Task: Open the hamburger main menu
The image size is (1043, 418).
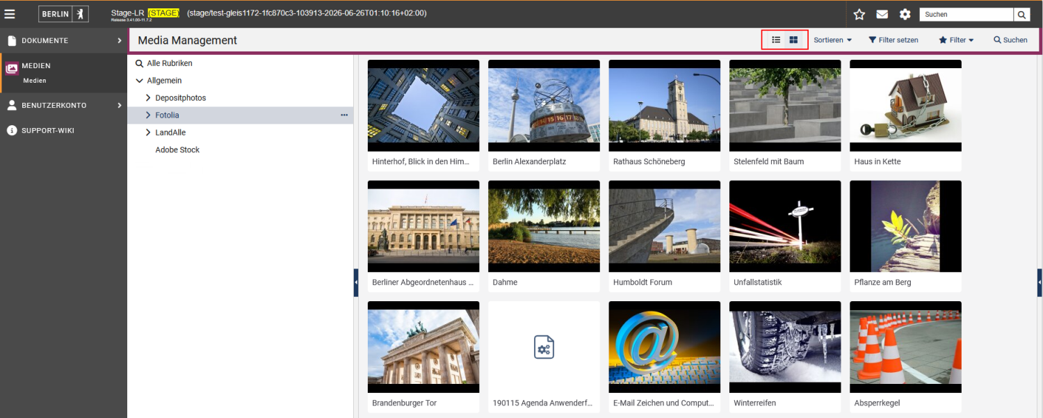Action: [x=10, y=14]
